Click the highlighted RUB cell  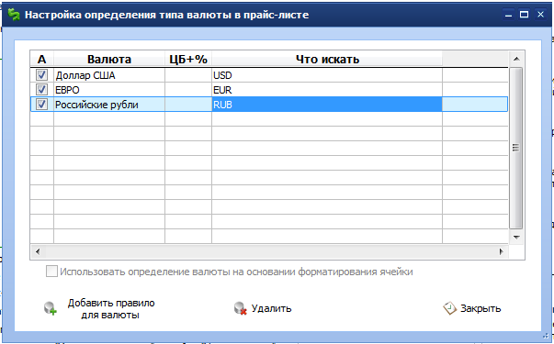tap(327, 105)
